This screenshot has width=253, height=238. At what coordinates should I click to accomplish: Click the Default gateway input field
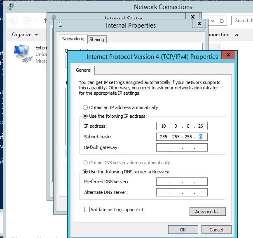(182, 147)
